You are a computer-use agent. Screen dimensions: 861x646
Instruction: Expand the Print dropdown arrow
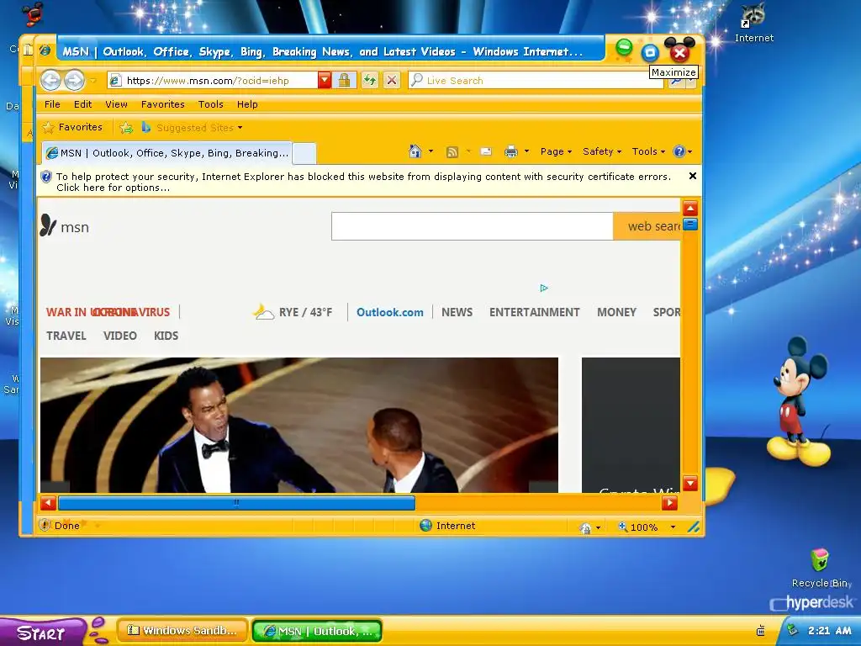(526, 151)
